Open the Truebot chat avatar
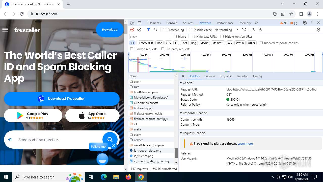Screen dimensions: 323x182 pos(102,159)
